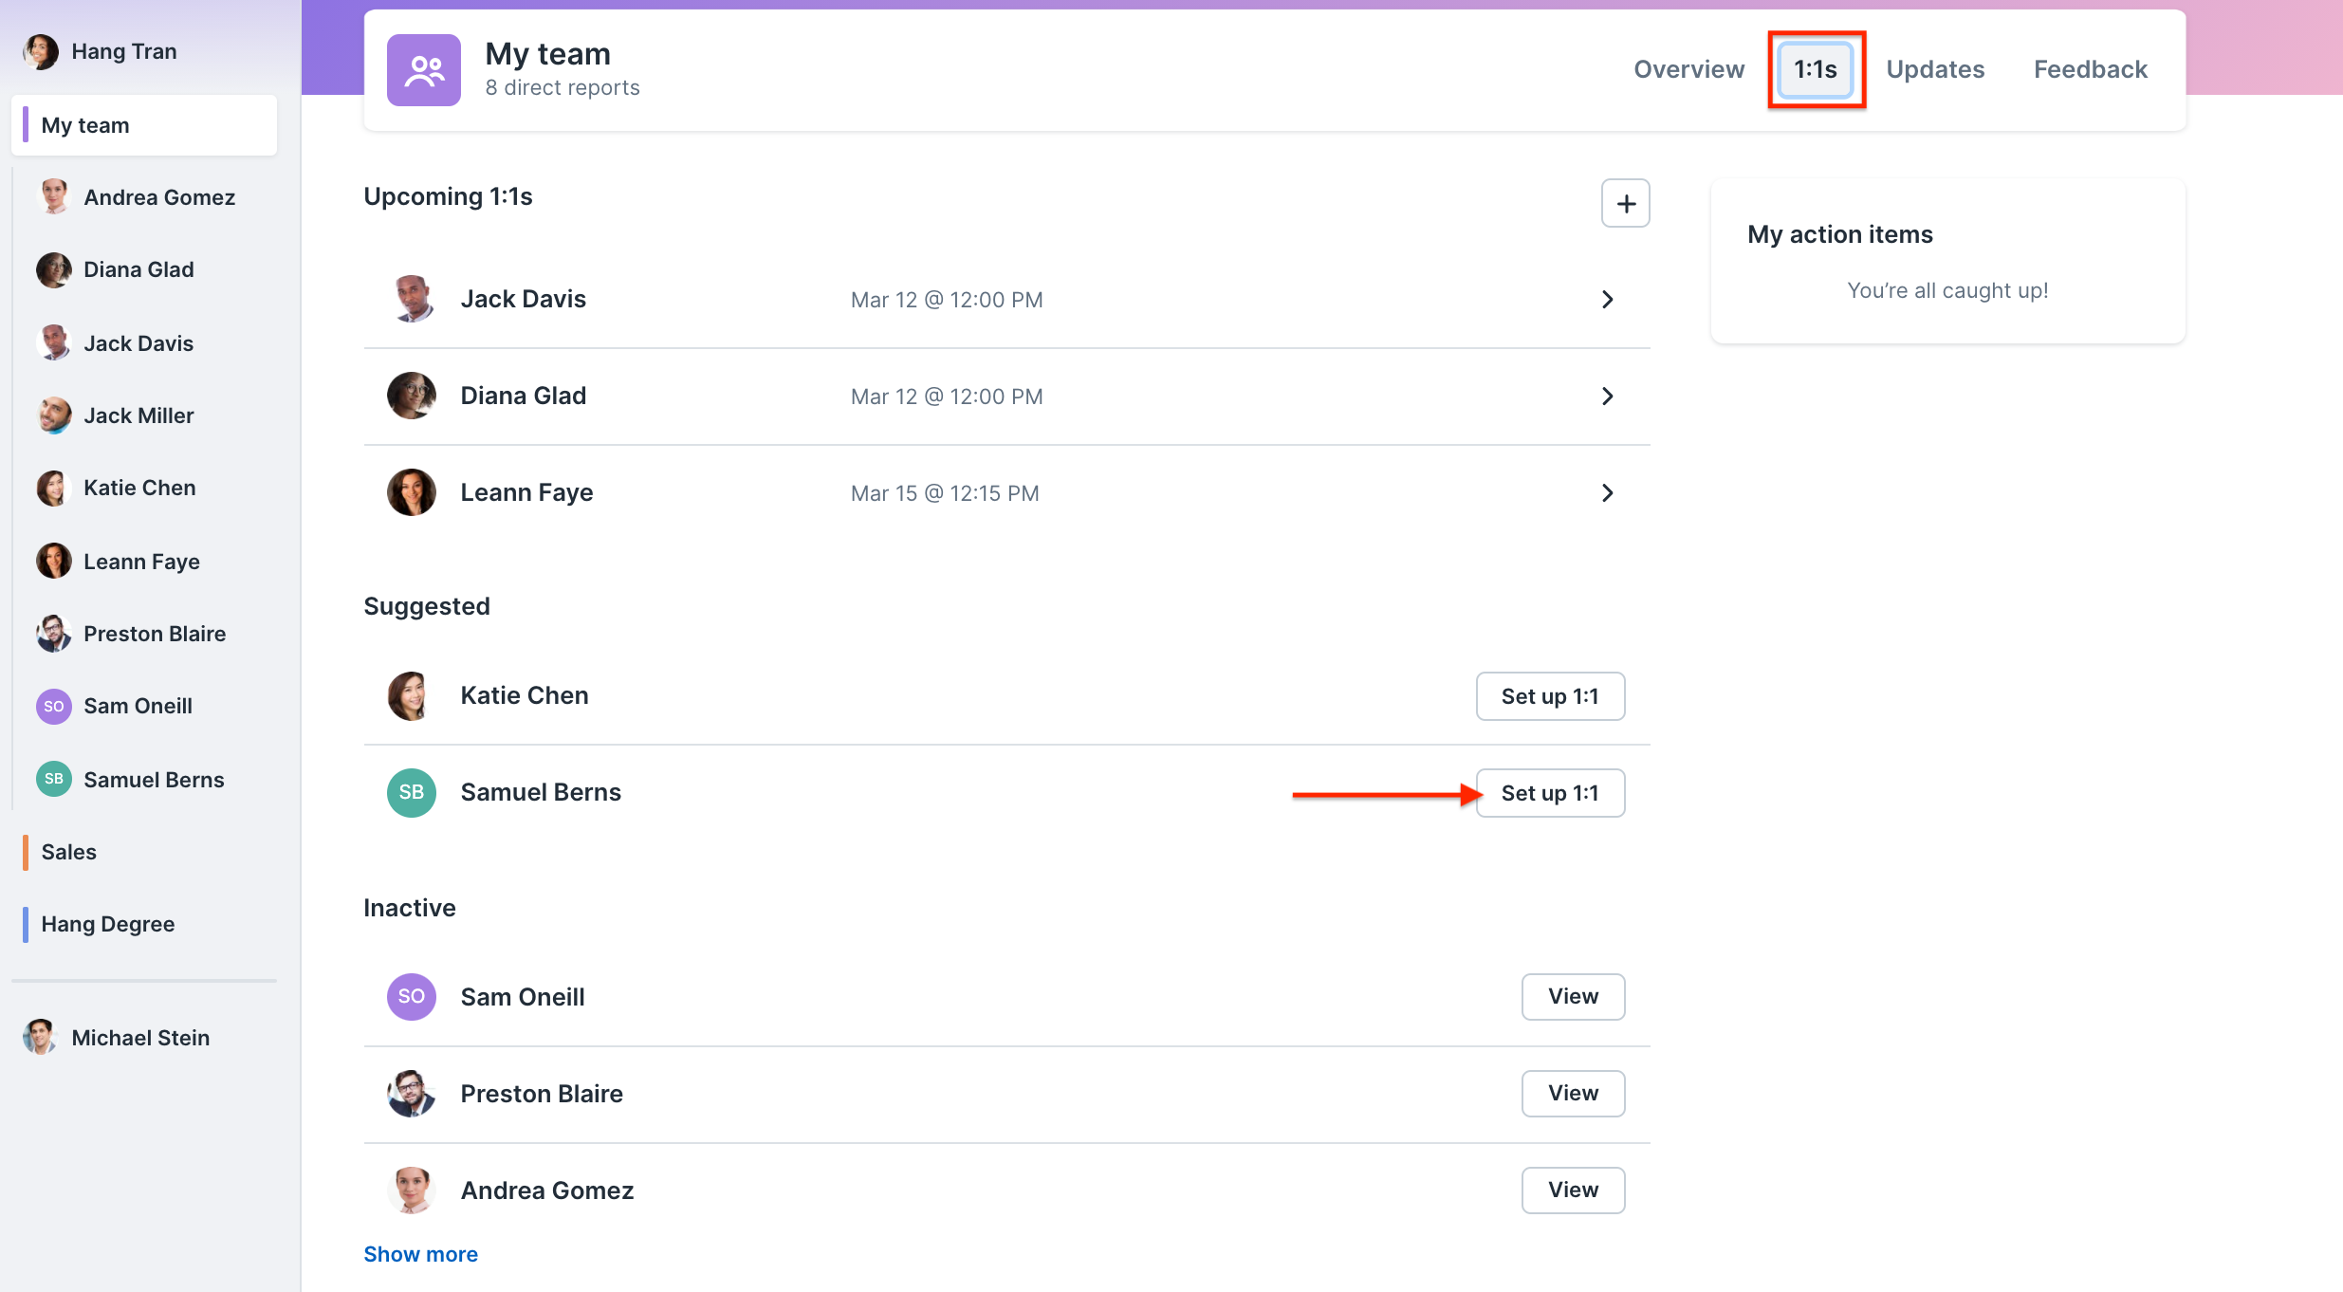The height and width of the screenshot is (1292, 2343).
Task: Select the 1:1s tab
Action: click(x=1816, y=69)
